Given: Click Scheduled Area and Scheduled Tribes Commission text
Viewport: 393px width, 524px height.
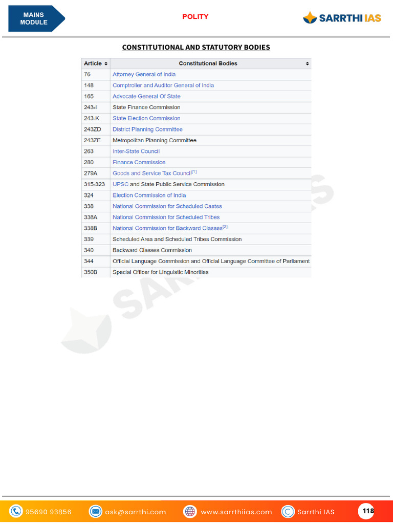Looking at the screenshot, I should [x=177, y=239].
